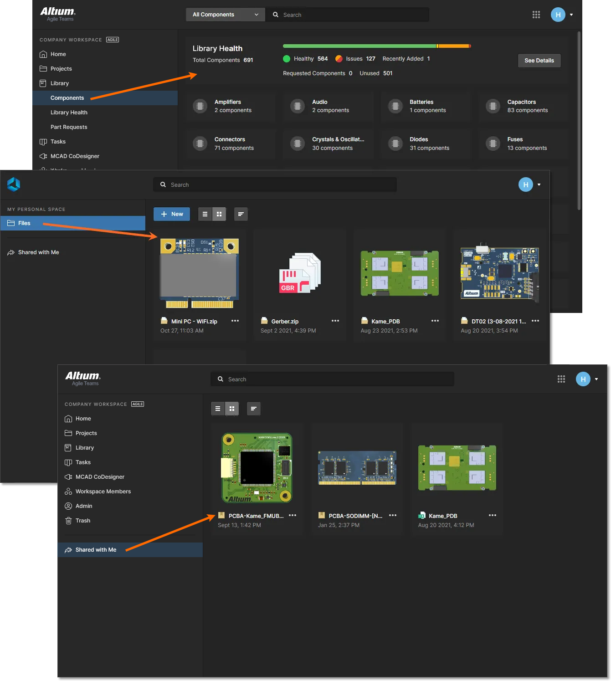Open the Crystals & Oscillators category card
The height and width of the screenshot is (681, 611).
[328, 143]
